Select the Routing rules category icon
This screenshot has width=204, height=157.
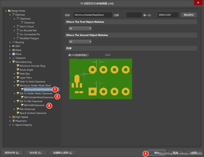(x=13, y=42)
